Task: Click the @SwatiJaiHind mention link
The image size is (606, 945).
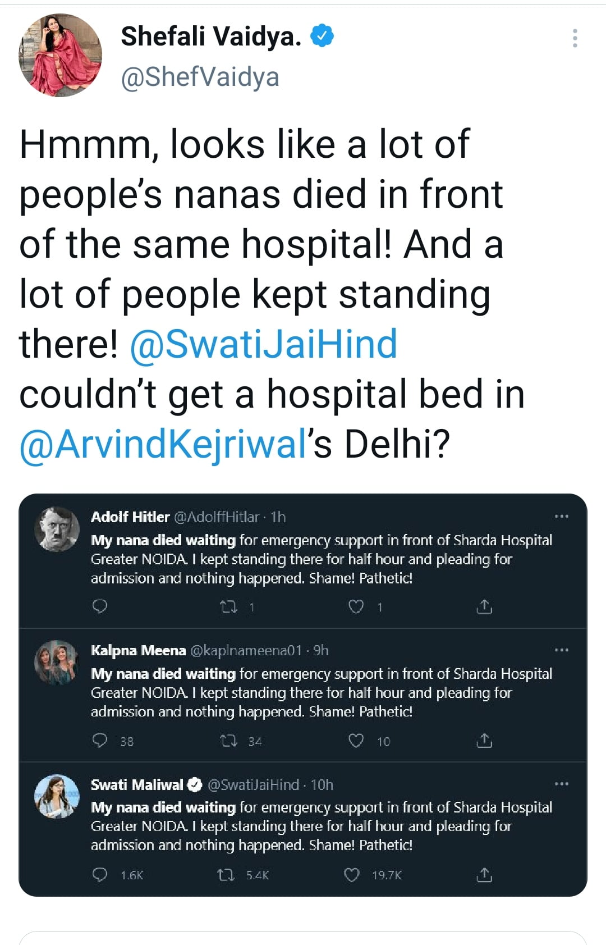Action: tap(264, 344)
